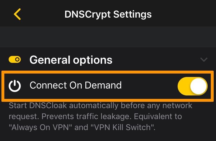Tap the description mentioning Always On VPN
Viewport: 216px width, 141px height.
click(100, 116)
